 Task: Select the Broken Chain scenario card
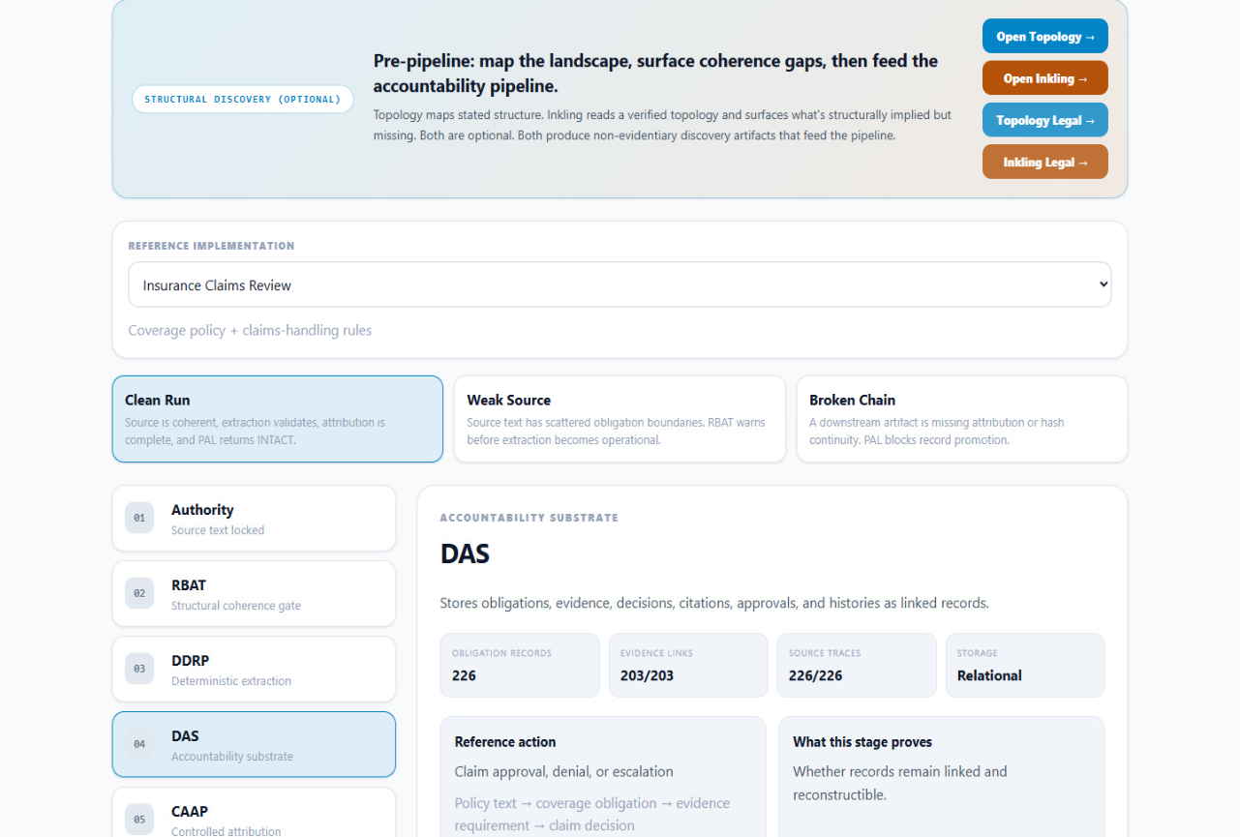[x=962, y=419]
